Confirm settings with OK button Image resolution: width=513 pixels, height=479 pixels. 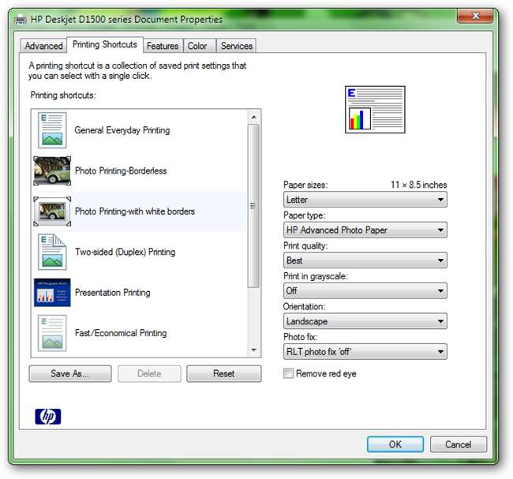395,444
